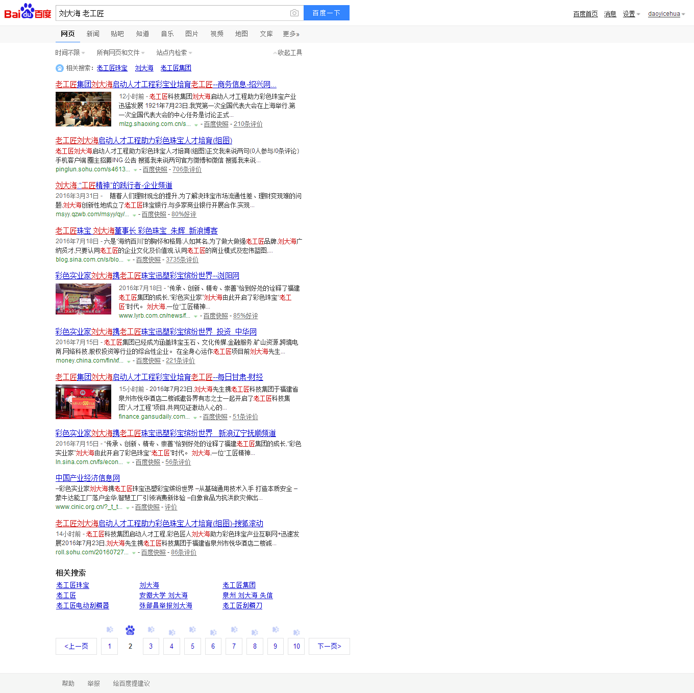
Task: Switch to the 图片 tab
Action: tap(192, 34)
